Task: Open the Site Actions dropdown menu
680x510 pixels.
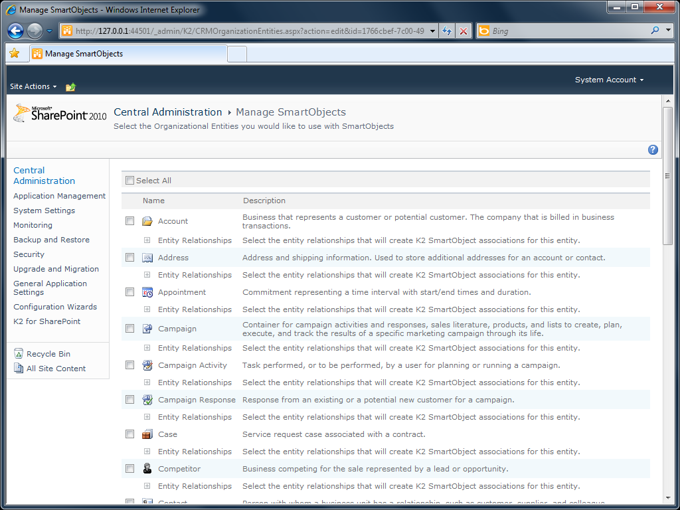Action: 33,86
